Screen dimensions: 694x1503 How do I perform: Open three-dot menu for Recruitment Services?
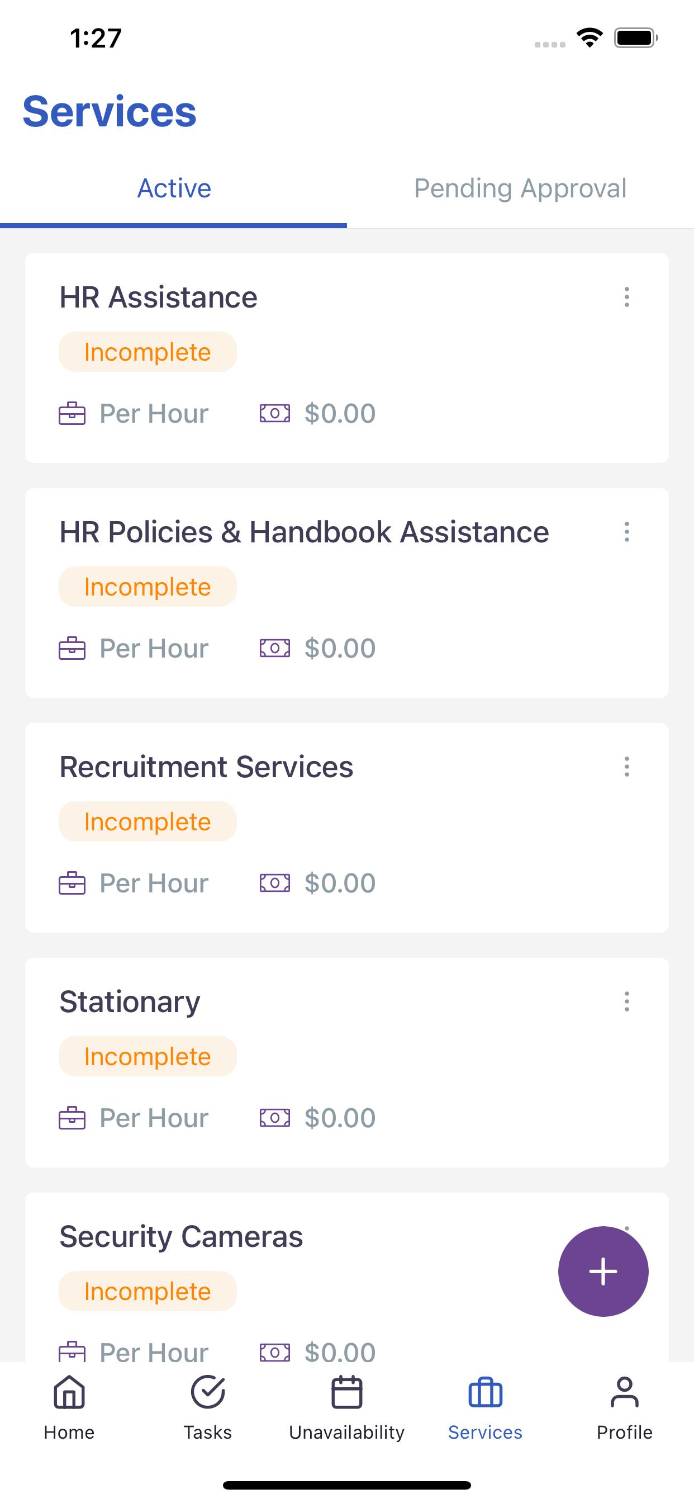pyautogui.click(x=627, y=767)
